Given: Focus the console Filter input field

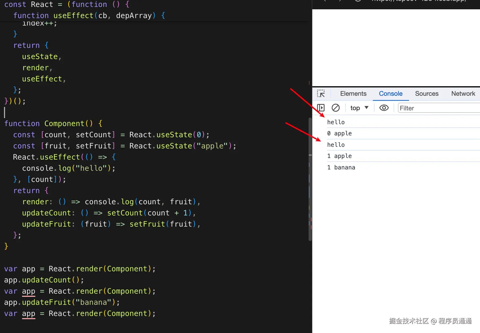Looking at the screenshot, I should click(x=439, y=108).
